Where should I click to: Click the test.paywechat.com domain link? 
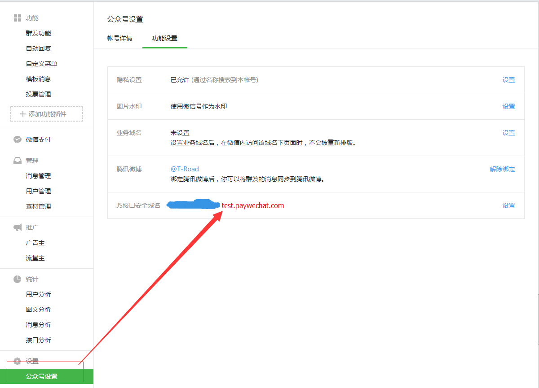point(254,205)
